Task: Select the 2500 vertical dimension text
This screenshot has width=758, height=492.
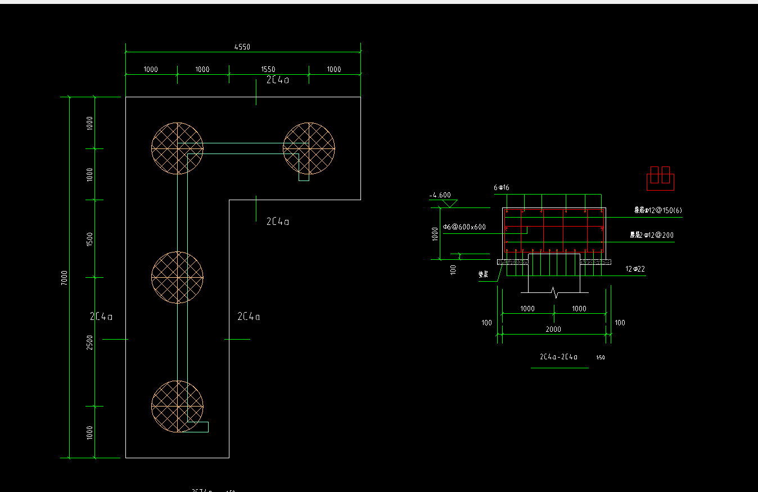Action: [90, 342]
